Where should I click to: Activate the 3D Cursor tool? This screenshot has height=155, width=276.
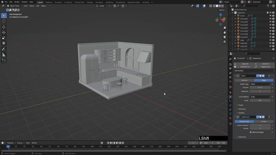point(4,21)
